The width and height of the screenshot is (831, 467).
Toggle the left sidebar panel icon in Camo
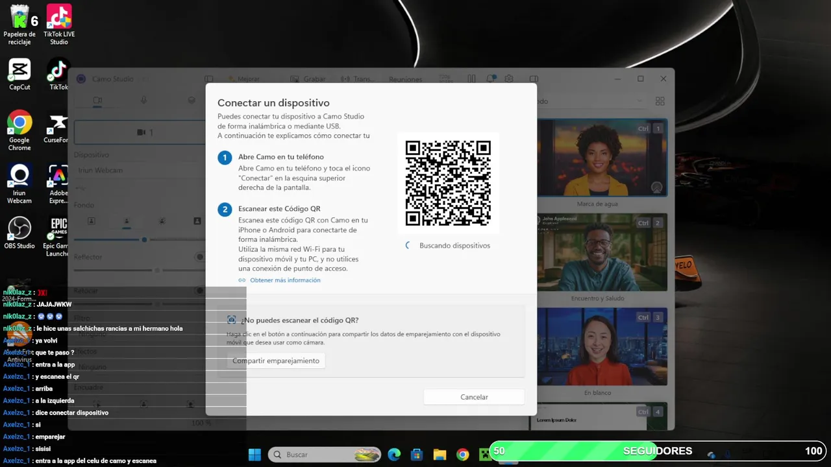pos(209,78)
